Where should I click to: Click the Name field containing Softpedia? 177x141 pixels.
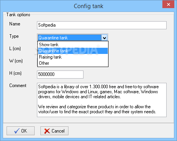[102, 25]
